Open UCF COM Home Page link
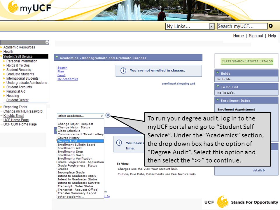The image size is (280, 210). point(20,124)
